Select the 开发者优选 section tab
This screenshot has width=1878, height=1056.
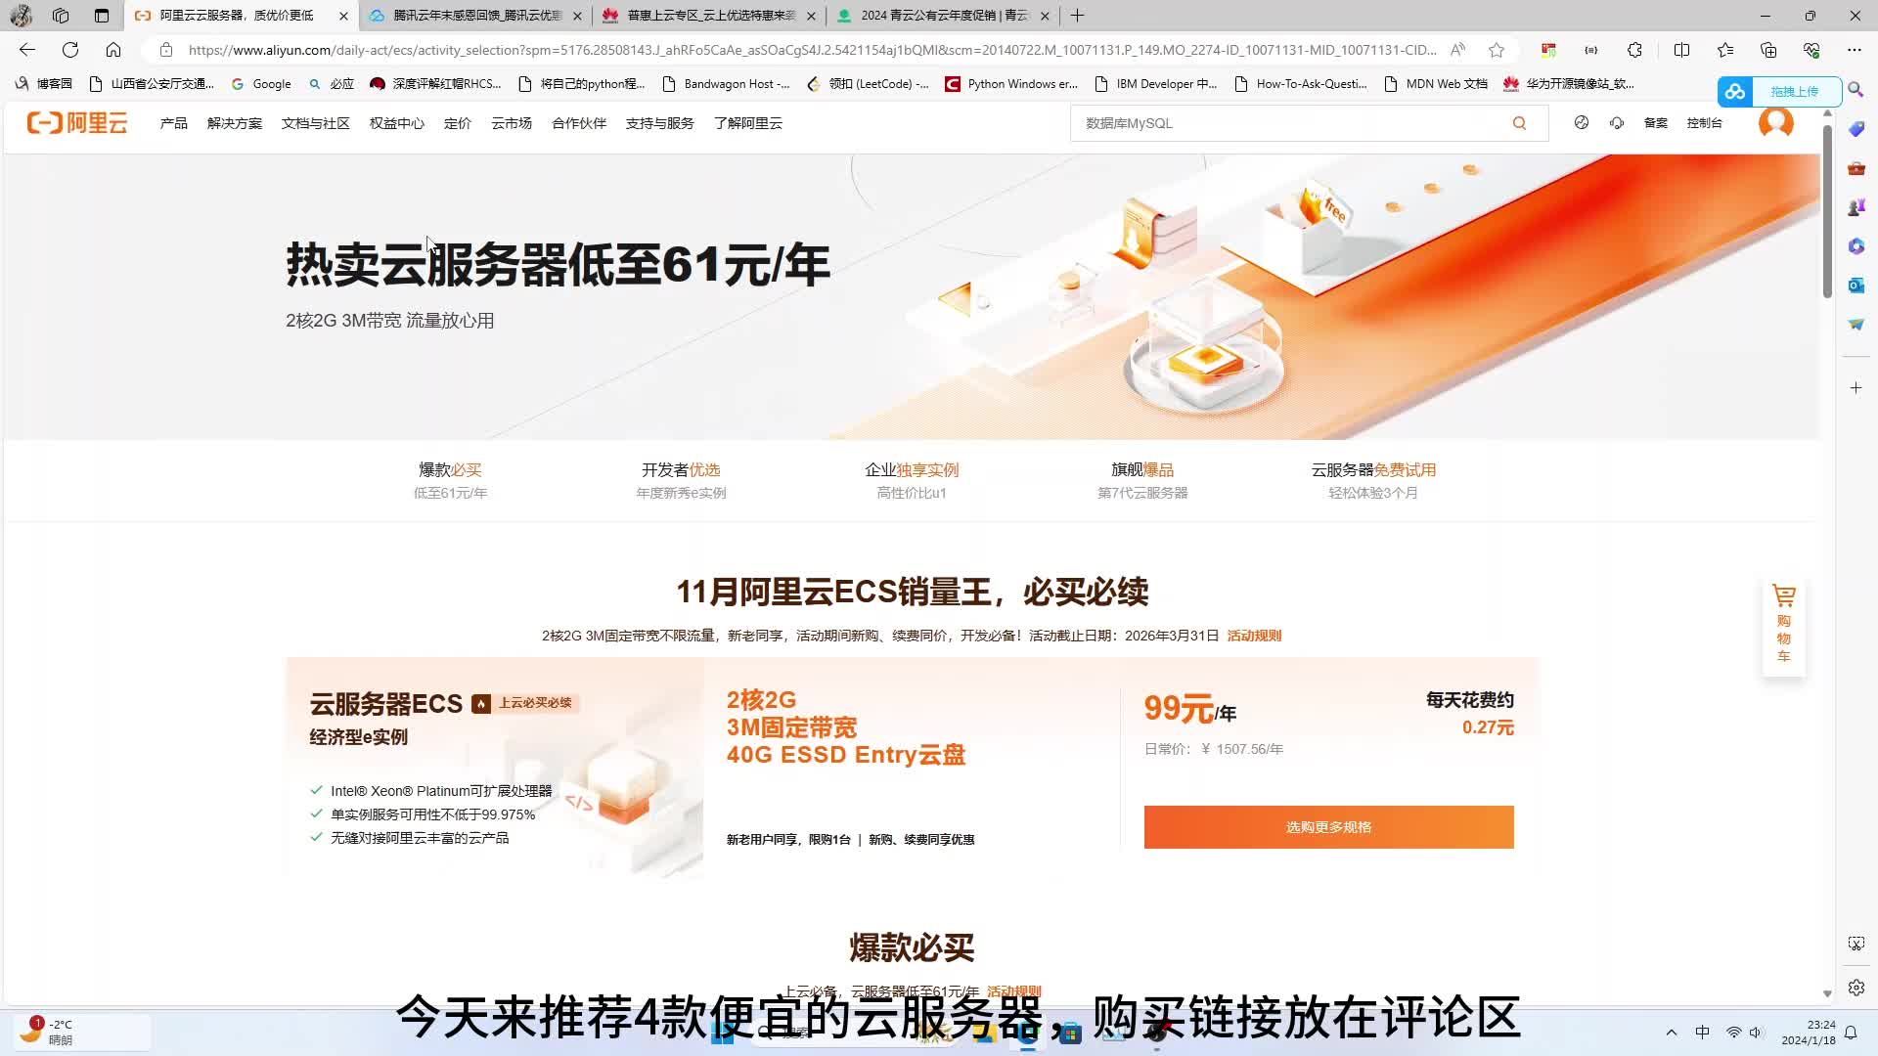click(x=681, y=480)
